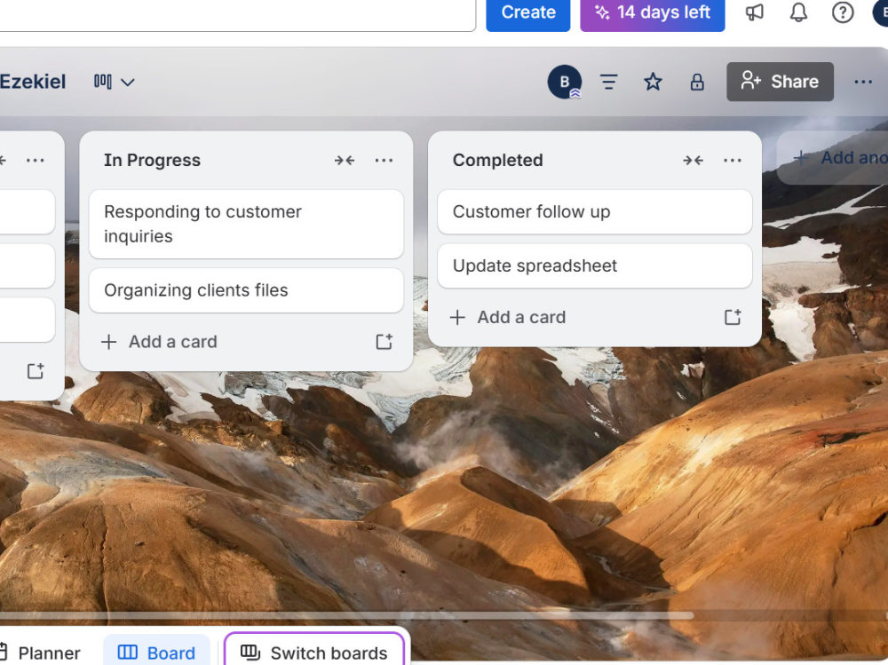Click the board title Ezekiel

tap(33, 82)
